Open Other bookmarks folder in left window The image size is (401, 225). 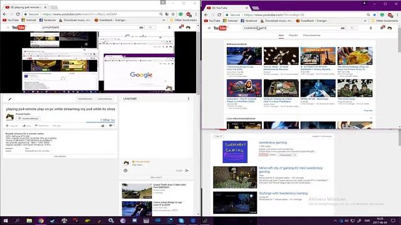pos(184,20)
